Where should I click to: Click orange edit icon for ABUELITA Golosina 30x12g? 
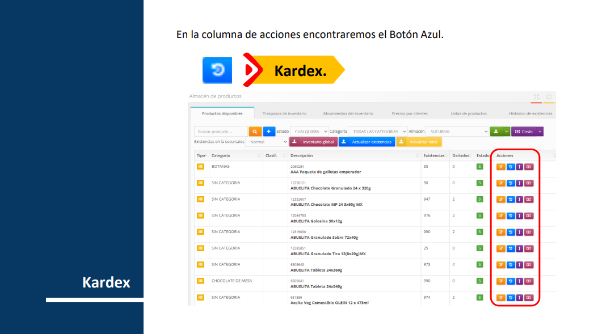(501, 215)
